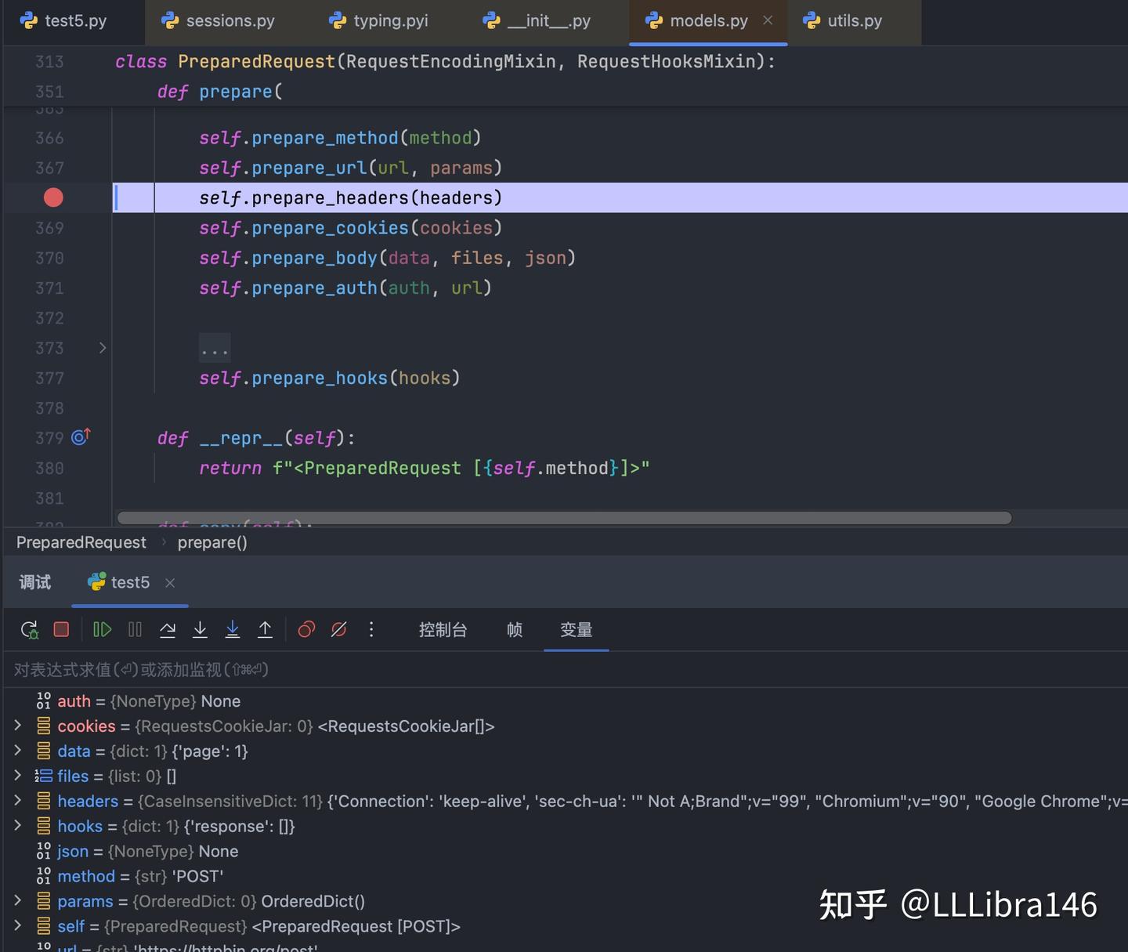Select the json variable row

click(x=566, y=851)
